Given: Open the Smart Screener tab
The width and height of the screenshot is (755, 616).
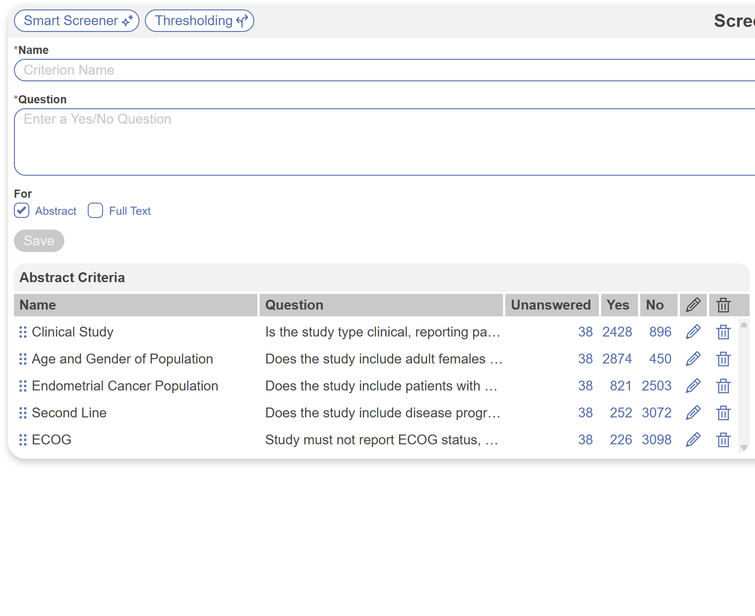Looking at the screenshot, I should pyautogui.click(x=77, y=21).
